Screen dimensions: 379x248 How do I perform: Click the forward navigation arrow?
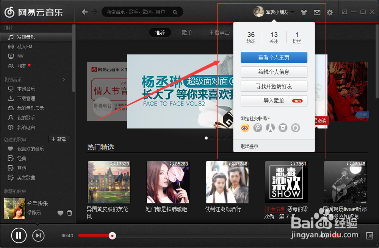(94, 12)
